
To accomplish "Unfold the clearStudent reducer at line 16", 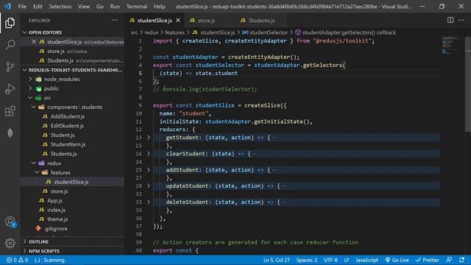I will click(x=149, y=154).
